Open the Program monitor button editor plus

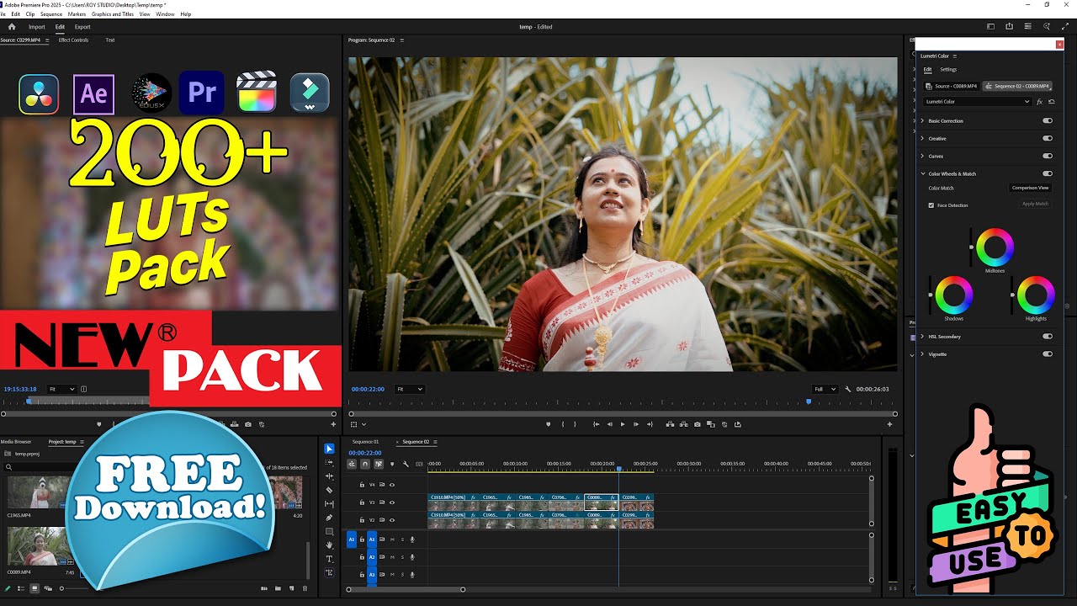tap(889, 424)
